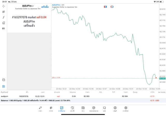
Task: Tap the 0.04 volume cell
Action: (x=74, y=96)
